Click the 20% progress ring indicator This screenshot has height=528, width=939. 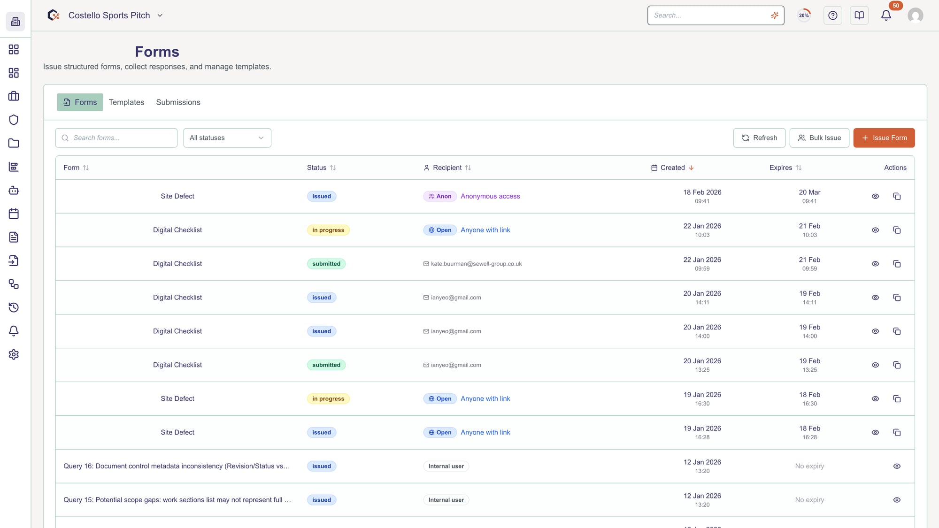pos(803,15)
